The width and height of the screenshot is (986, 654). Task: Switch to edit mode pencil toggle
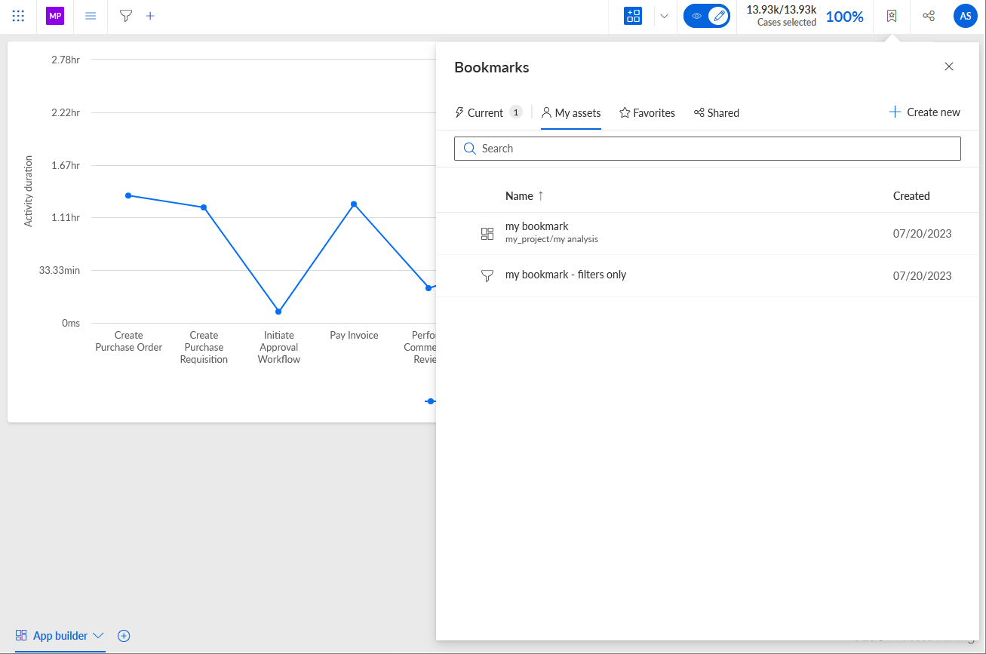point(719,16)
